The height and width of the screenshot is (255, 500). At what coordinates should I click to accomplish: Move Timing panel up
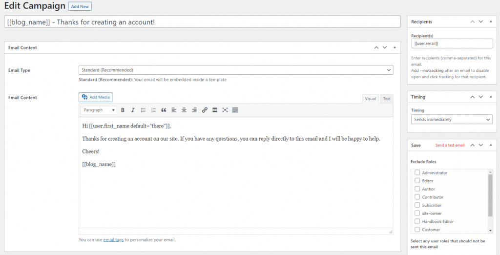pos(473,97)
